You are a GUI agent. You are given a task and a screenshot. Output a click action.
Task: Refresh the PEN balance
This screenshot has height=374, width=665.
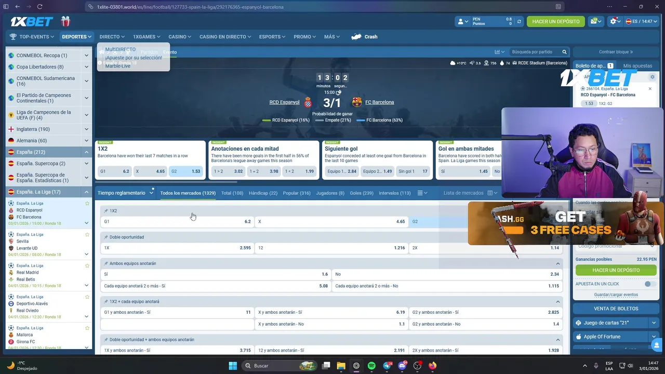click(x=518, y=22)
